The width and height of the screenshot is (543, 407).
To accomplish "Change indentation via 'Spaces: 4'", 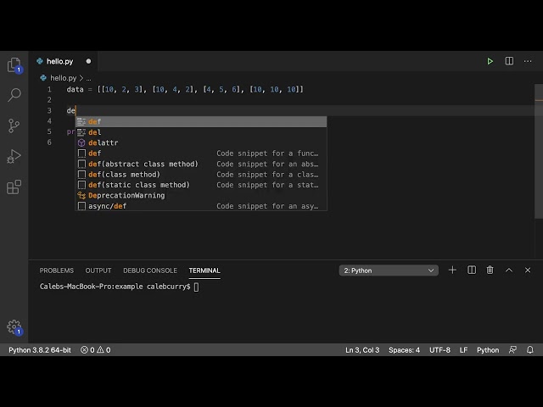I will [x=404, y=350].
